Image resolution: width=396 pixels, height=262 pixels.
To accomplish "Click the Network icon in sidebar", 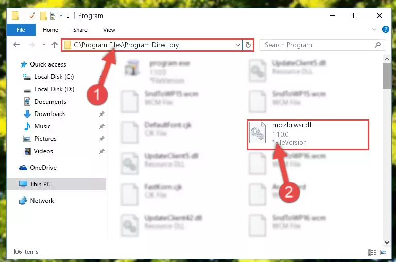I will click(x=23, y=201).
